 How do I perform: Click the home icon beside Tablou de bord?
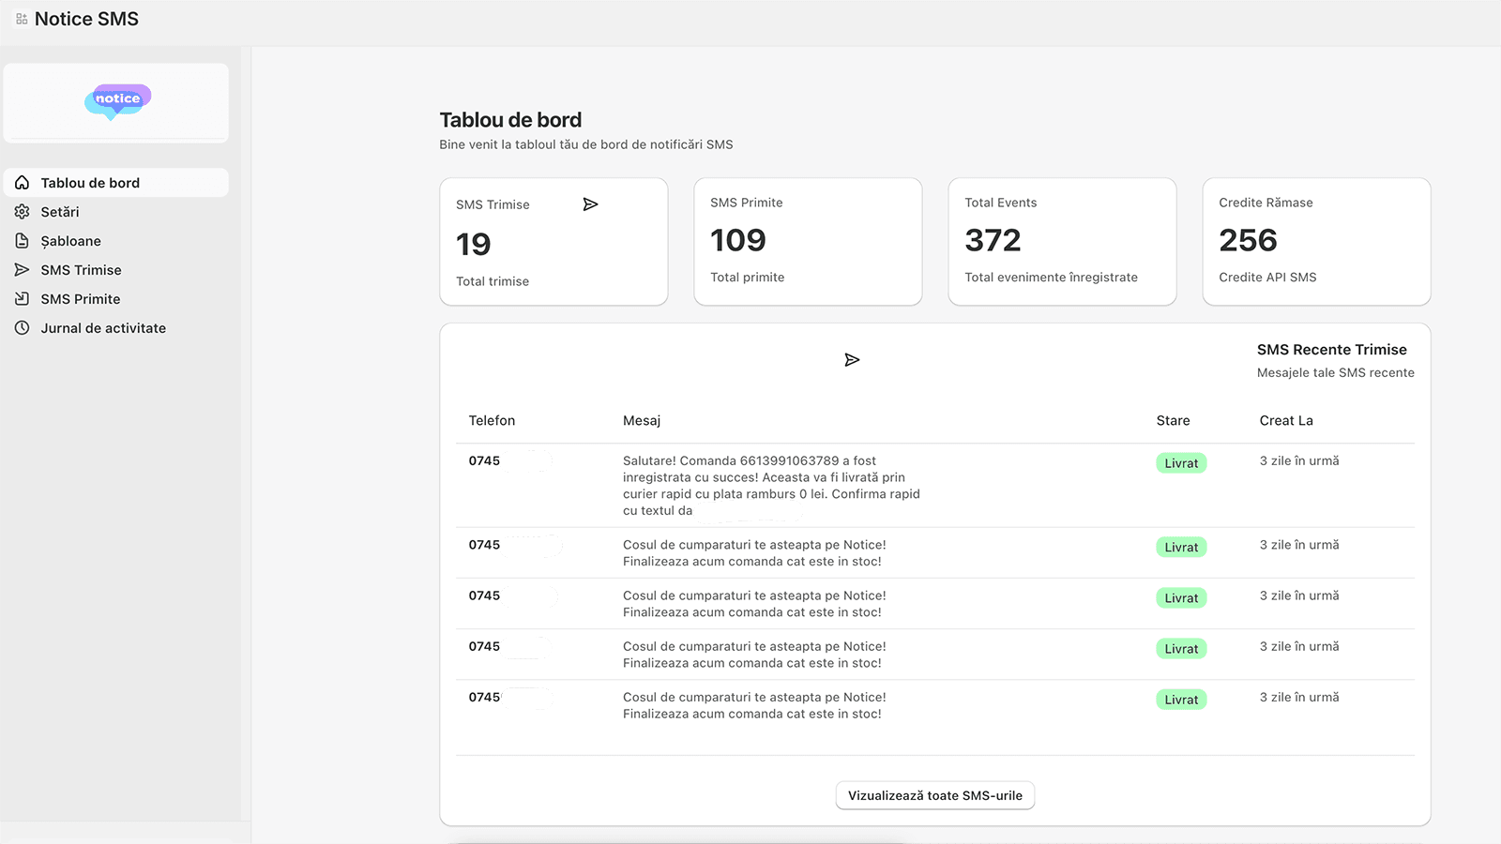click(23, 183)
